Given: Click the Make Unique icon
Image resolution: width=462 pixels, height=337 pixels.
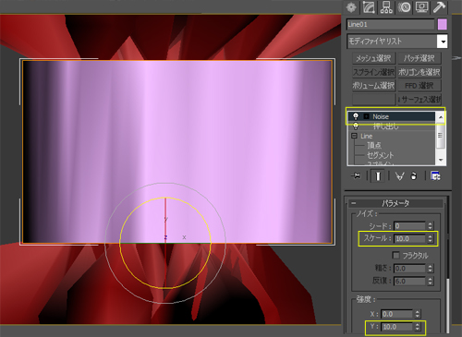Looking at the screenshot, I should point(399,176).
